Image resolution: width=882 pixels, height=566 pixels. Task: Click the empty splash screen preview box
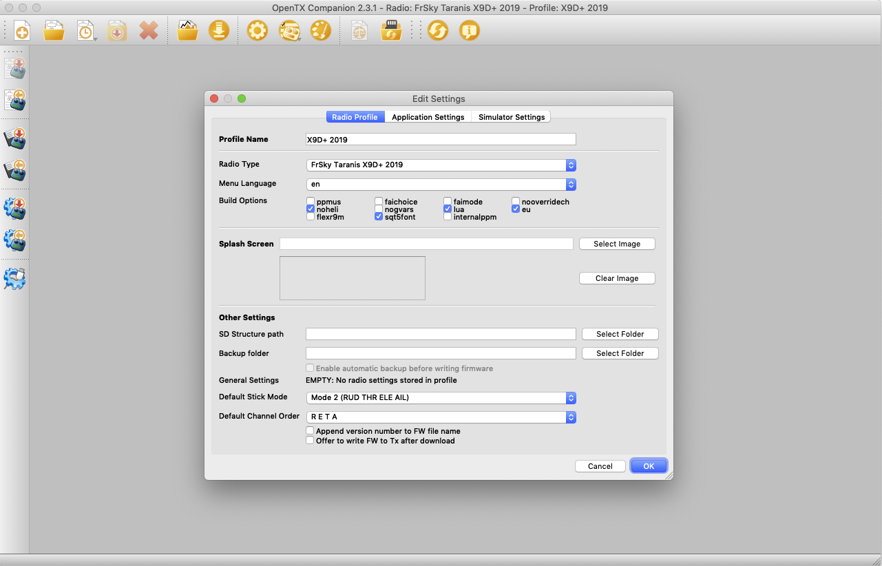[353, 278]
